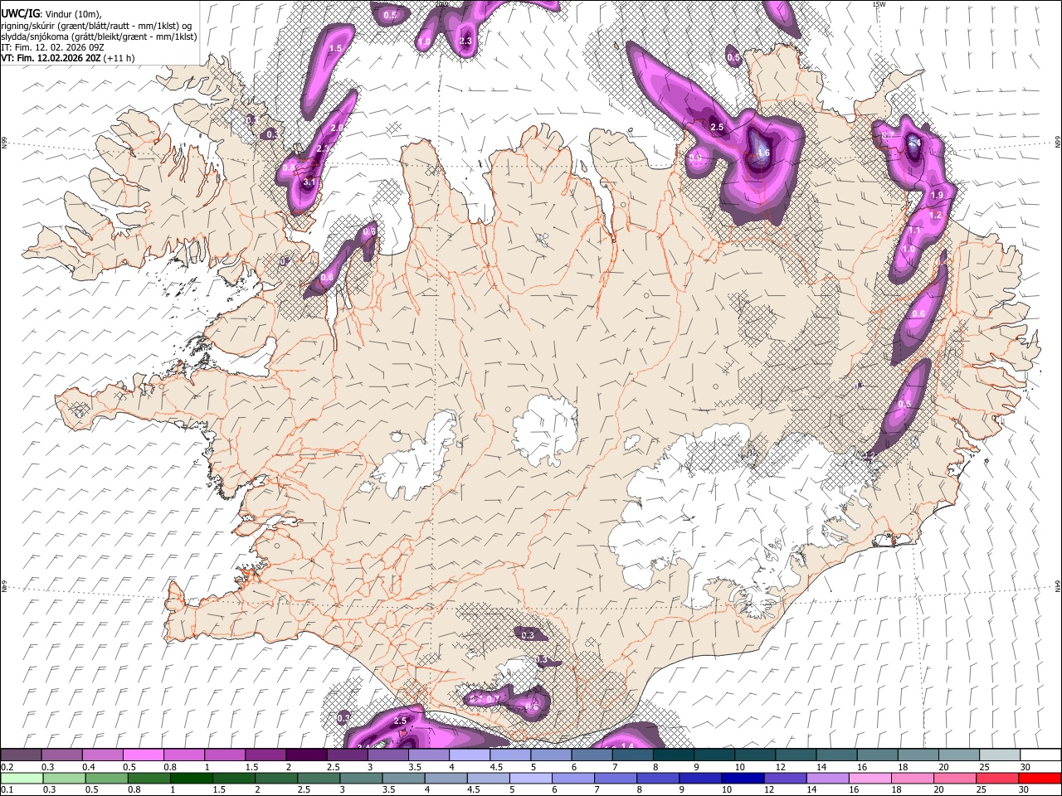Screen dimensions: 1062x796
Task: Click the 'slydda/snjókoma (grátt/bleikt/grænt - mm/1klst)' line
Action: 100,36
